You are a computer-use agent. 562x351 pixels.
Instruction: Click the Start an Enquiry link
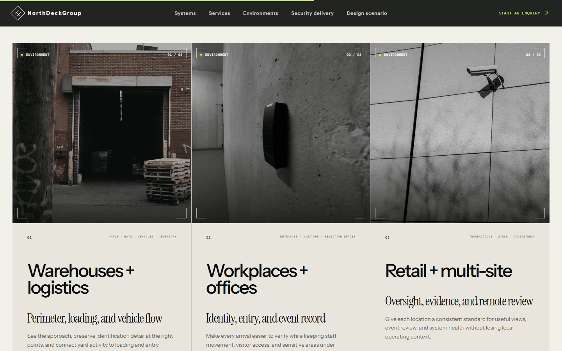[523, 13]
